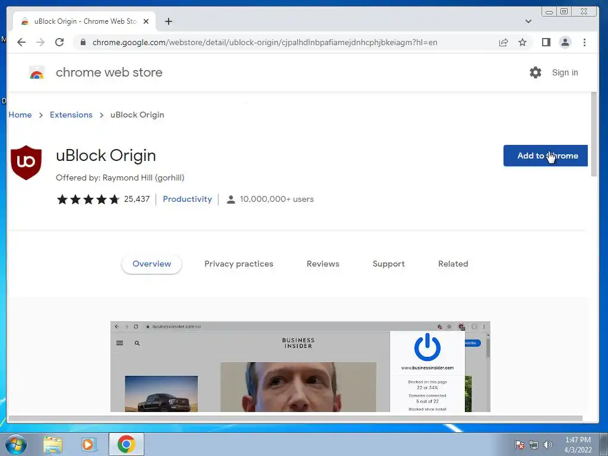Image resolution: width=608 pixels, height=456 pixels.
Task: Bookmark this page with the star
Action: [x=522, y=42]
